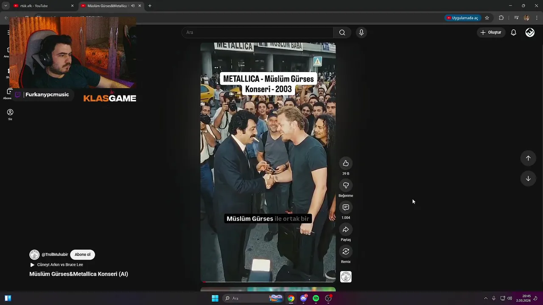Mute the tab using speaker icon

133,6
